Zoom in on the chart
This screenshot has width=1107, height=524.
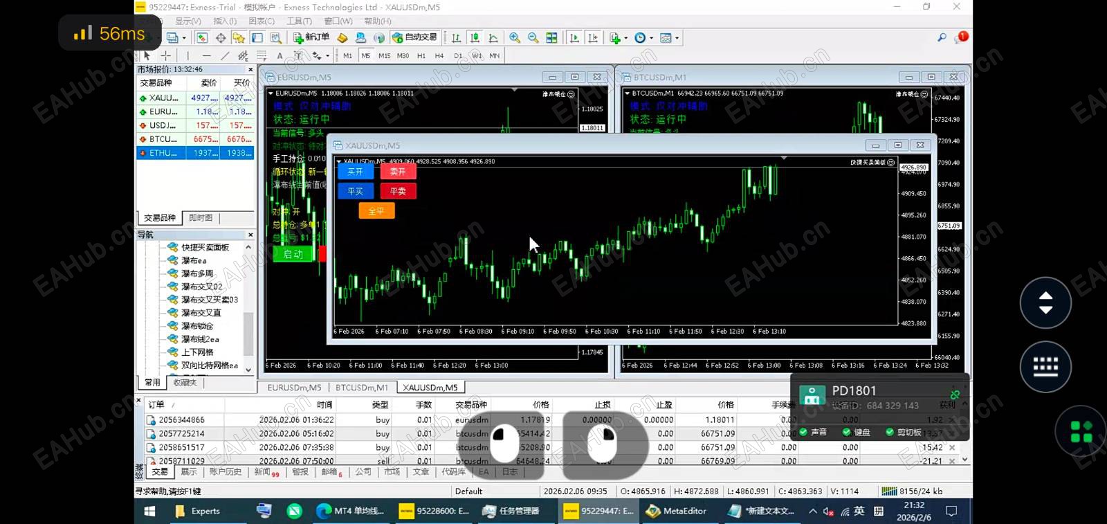point(515,37)
